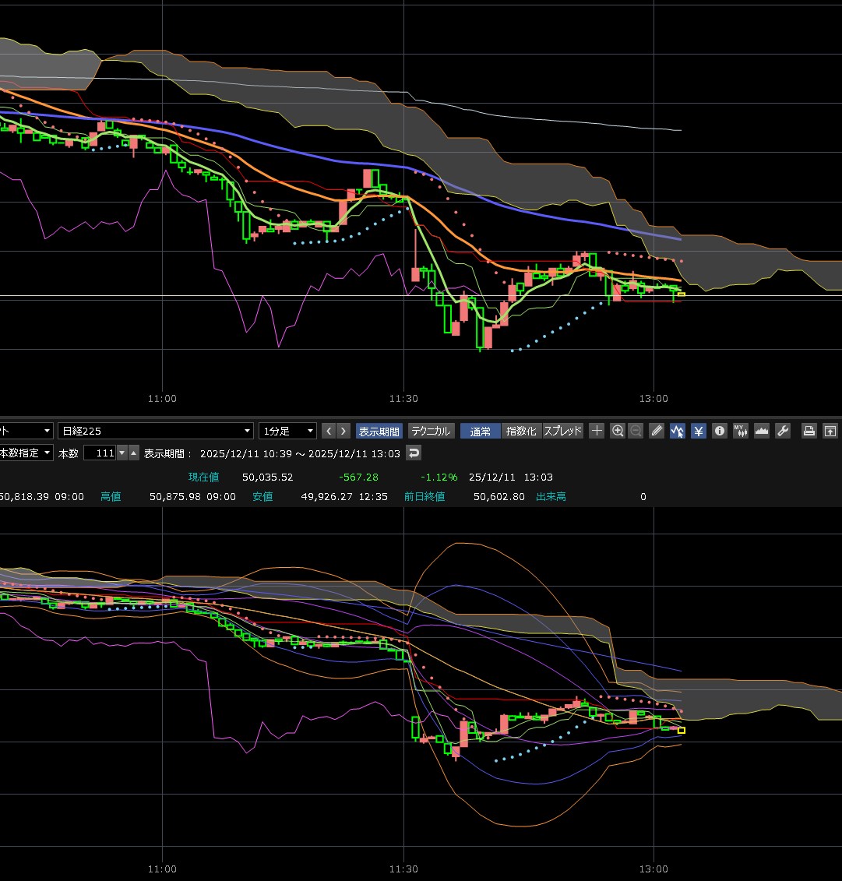Click the yen price display icon
Image resolution: width=842 pixels, height=881 pixels.
pos(699,431)
